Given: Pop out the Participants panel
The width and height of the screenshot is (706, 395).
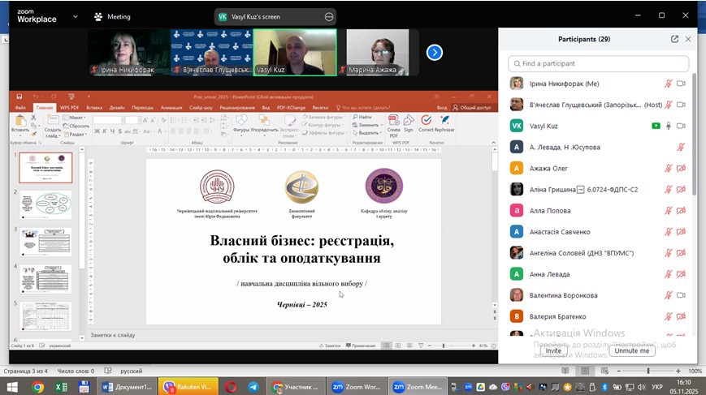Looking at the screenshot, I should pyautogui.click(x=674, y=39).
